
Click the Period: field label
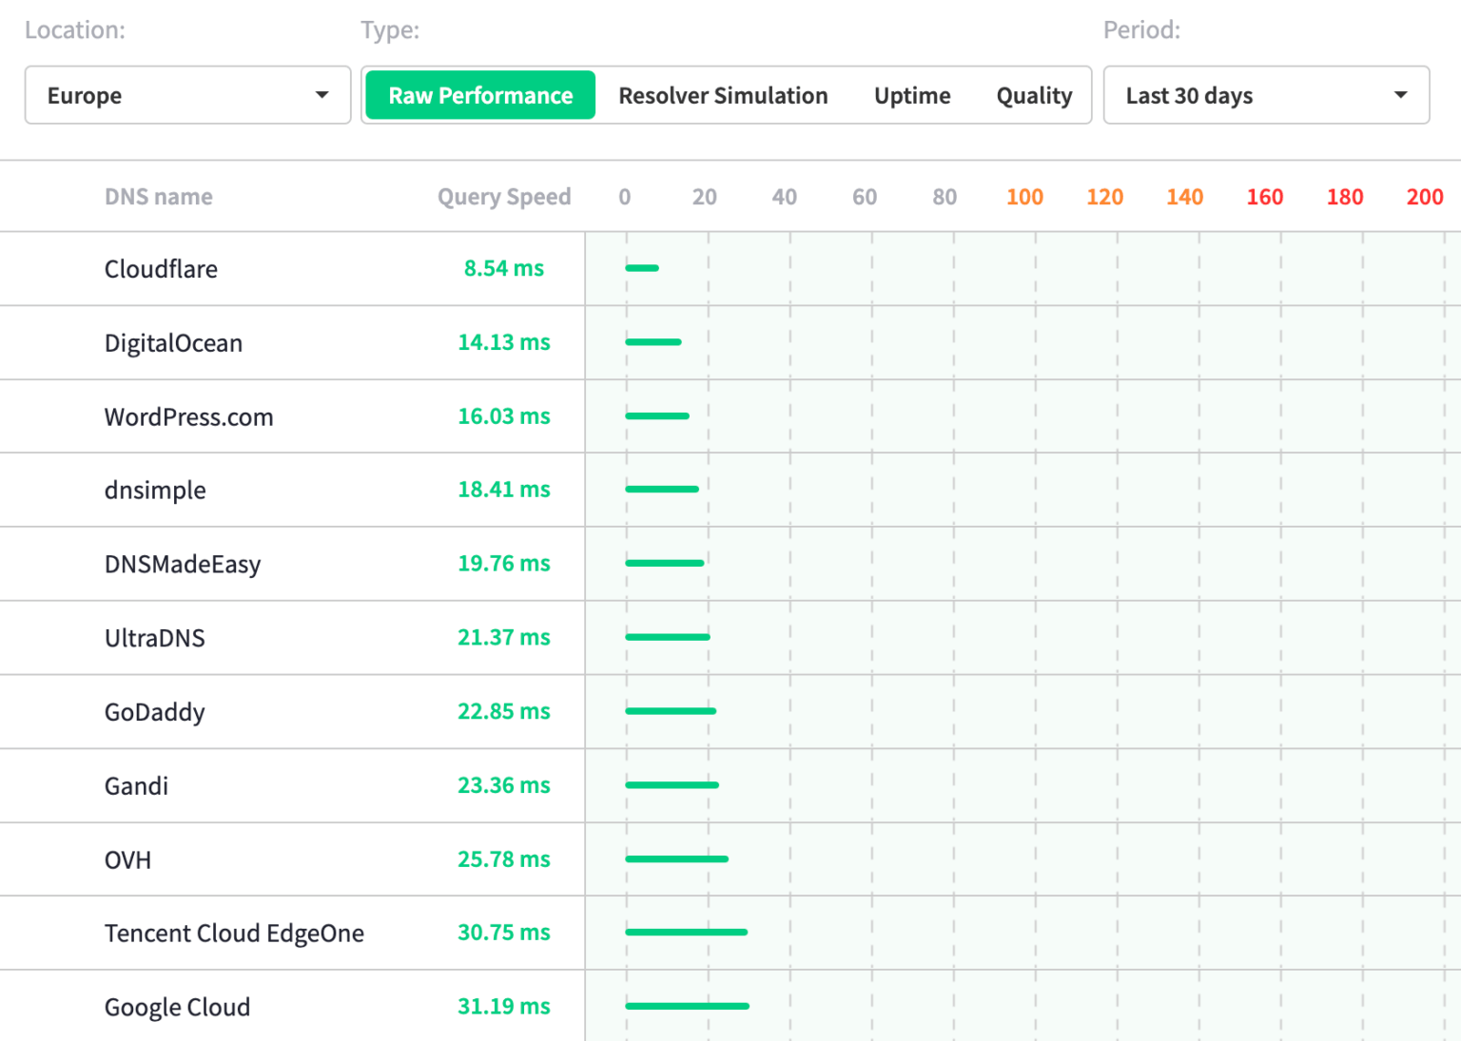1141,30
